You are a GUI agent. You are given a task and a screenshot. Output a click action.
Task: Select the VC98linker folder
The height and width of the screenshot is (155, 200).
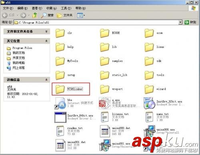point(60,89)
